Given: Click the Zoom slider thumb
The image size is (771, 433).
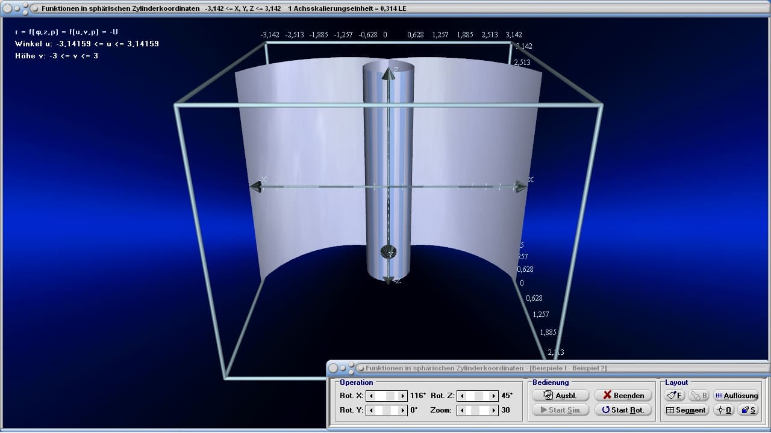Looking at the screenshot, I should point(476,410).
